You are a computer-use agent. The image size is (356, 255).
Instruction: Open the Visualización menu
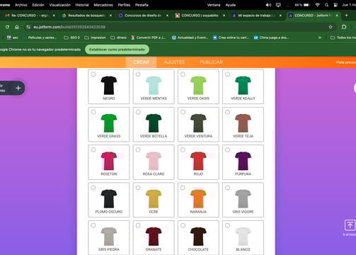tap(60, 5)
